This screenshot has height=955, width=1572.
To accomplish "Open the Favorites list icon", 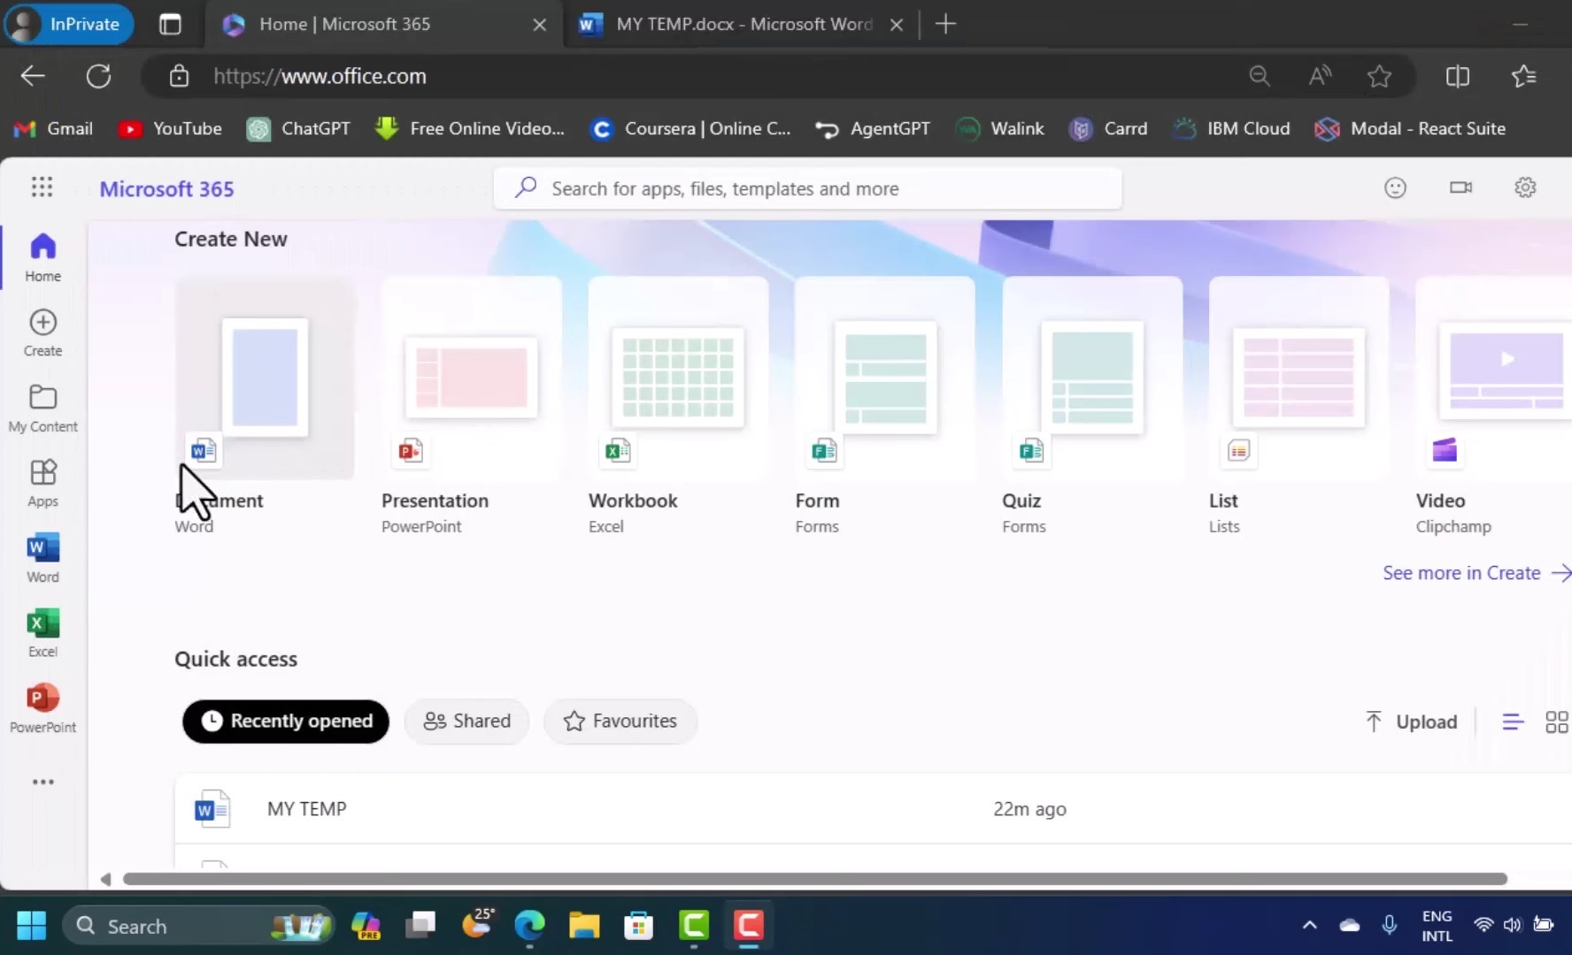I will [1523, 76].
